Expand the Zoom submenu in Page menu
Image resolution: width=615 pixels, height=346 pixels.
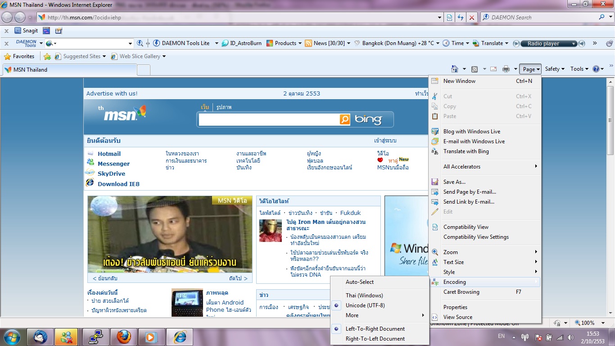485,252
